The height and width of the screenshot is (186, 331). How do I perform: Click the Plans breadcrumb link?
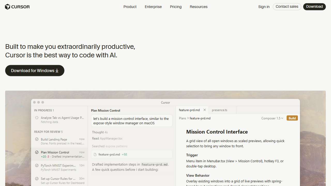coord(183,118)
